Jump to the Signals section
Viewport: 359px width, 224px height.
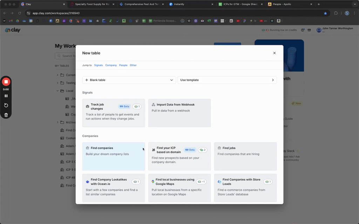(x=99, y=65)
